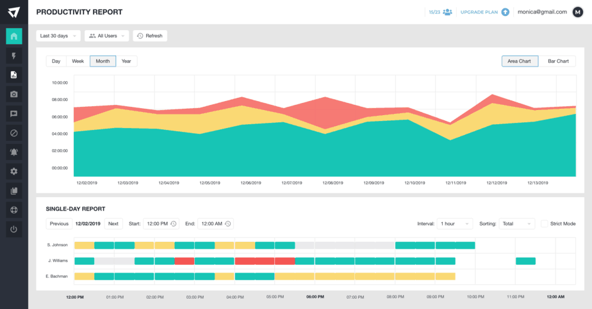Image resolution: width=592 pixels, height=309 pixels.
Task: Click the users group icon beside 15/23
Action: click(x=447, y=12)
